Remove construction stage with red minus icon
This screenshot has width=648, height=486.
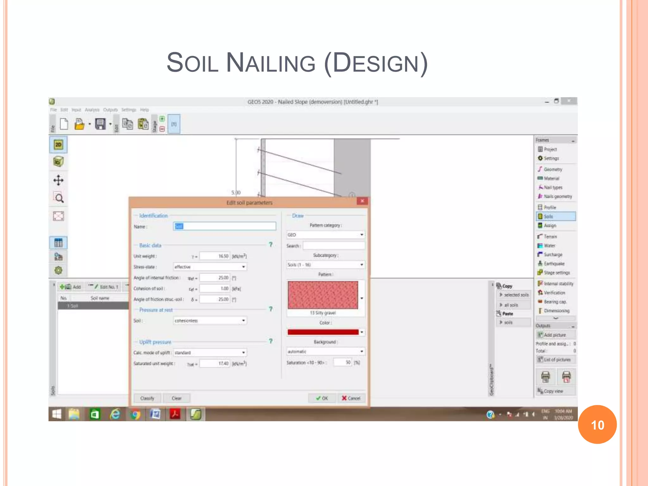(162, 129)
